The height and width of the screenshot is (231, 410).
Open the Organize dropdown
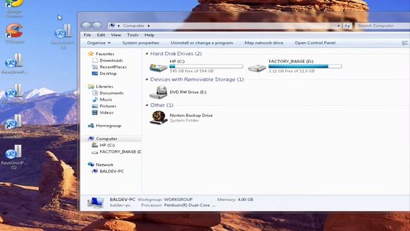click(x=99, y=43)
